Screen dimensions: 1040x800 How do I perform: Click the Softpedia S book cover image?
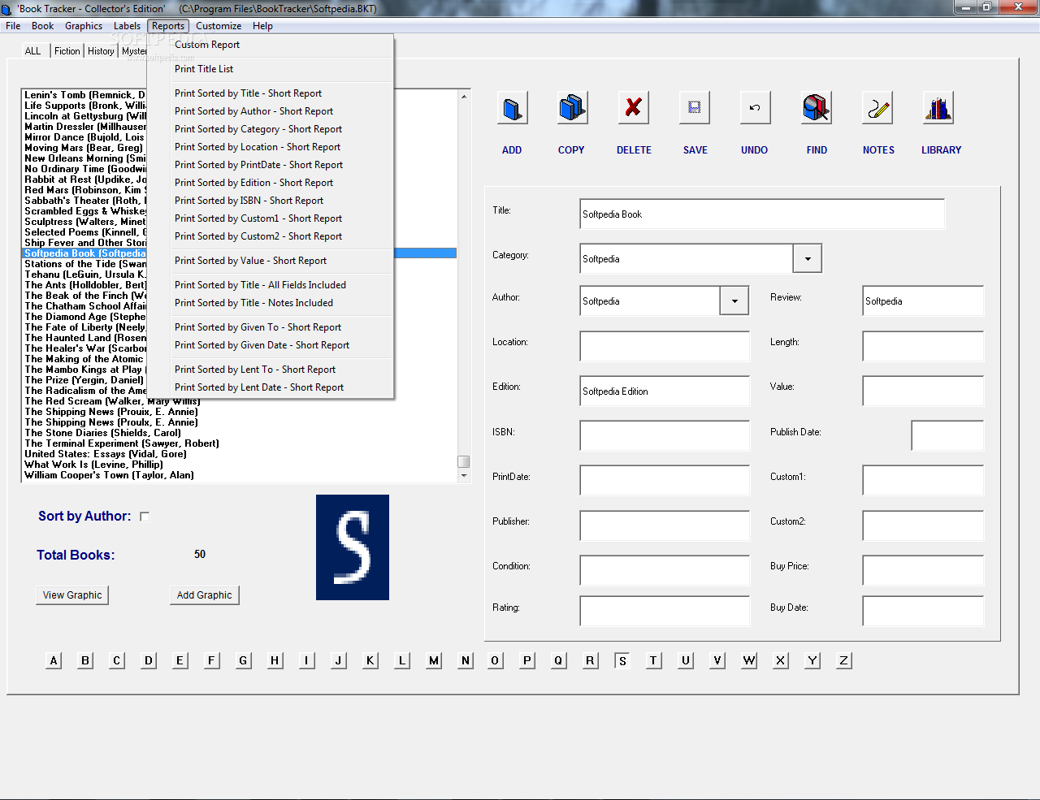[x=353, y=547]
